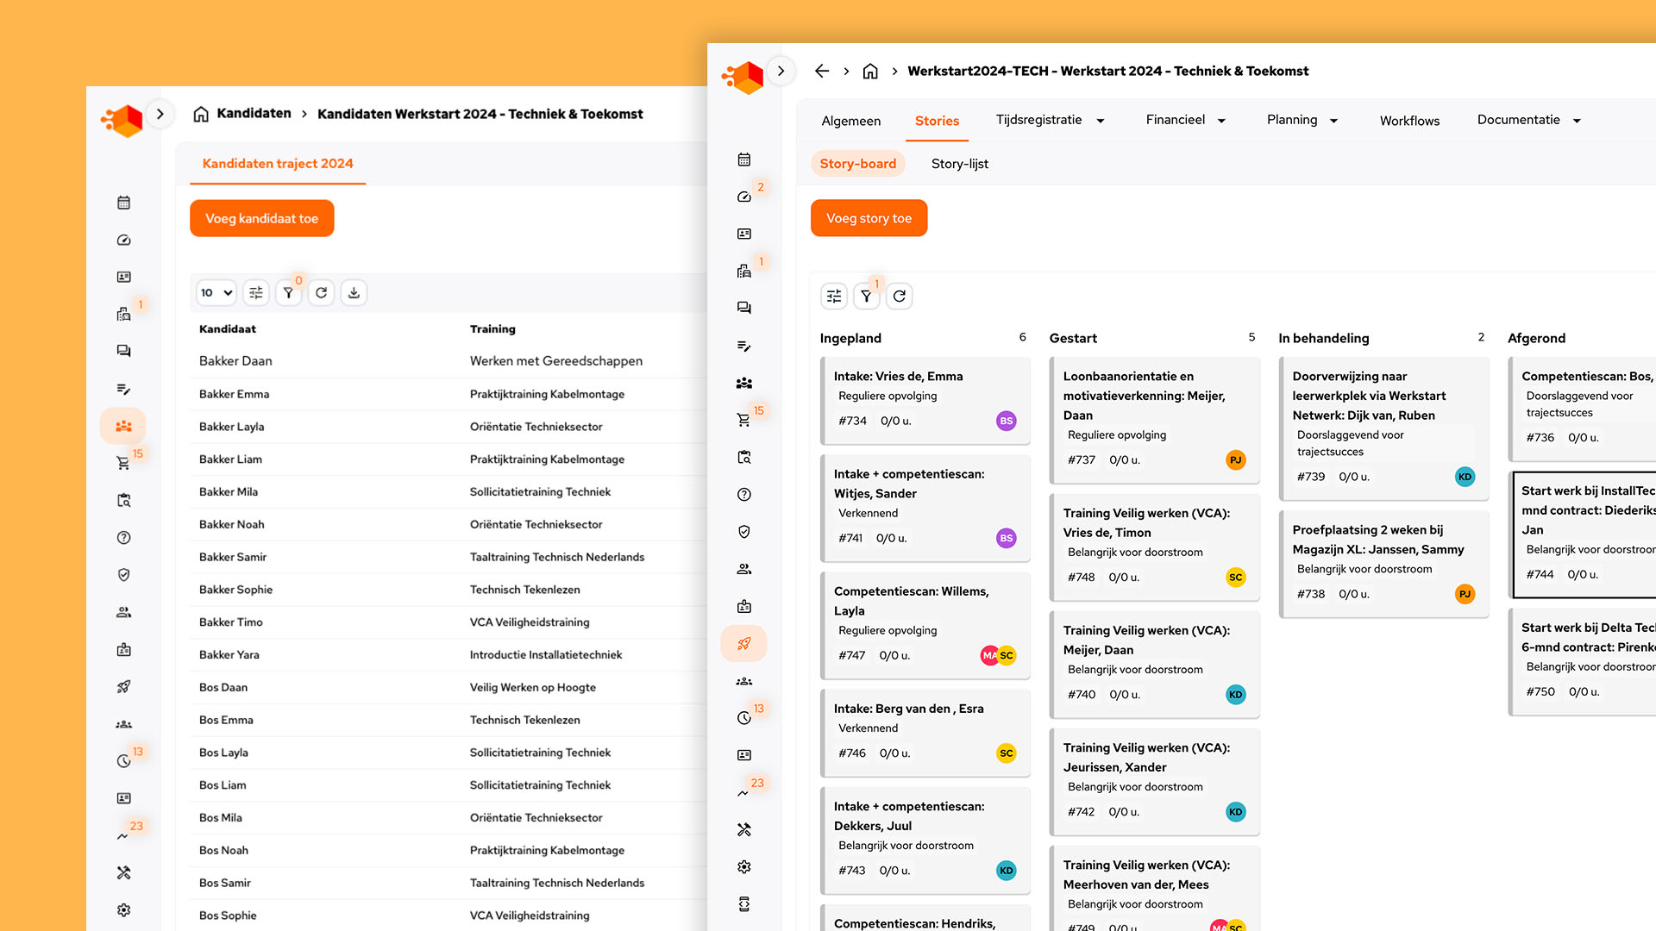Expand right sidebar with chevron button
Image resolution: width=1656 pixels, height=931 pixels.
[781, 72]
